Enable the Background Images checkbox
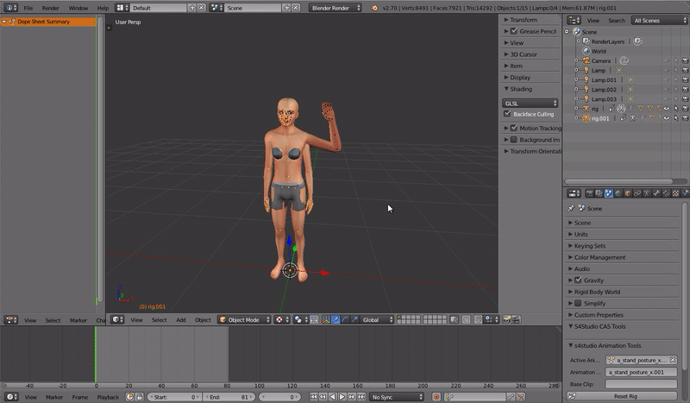 point(513,140)
